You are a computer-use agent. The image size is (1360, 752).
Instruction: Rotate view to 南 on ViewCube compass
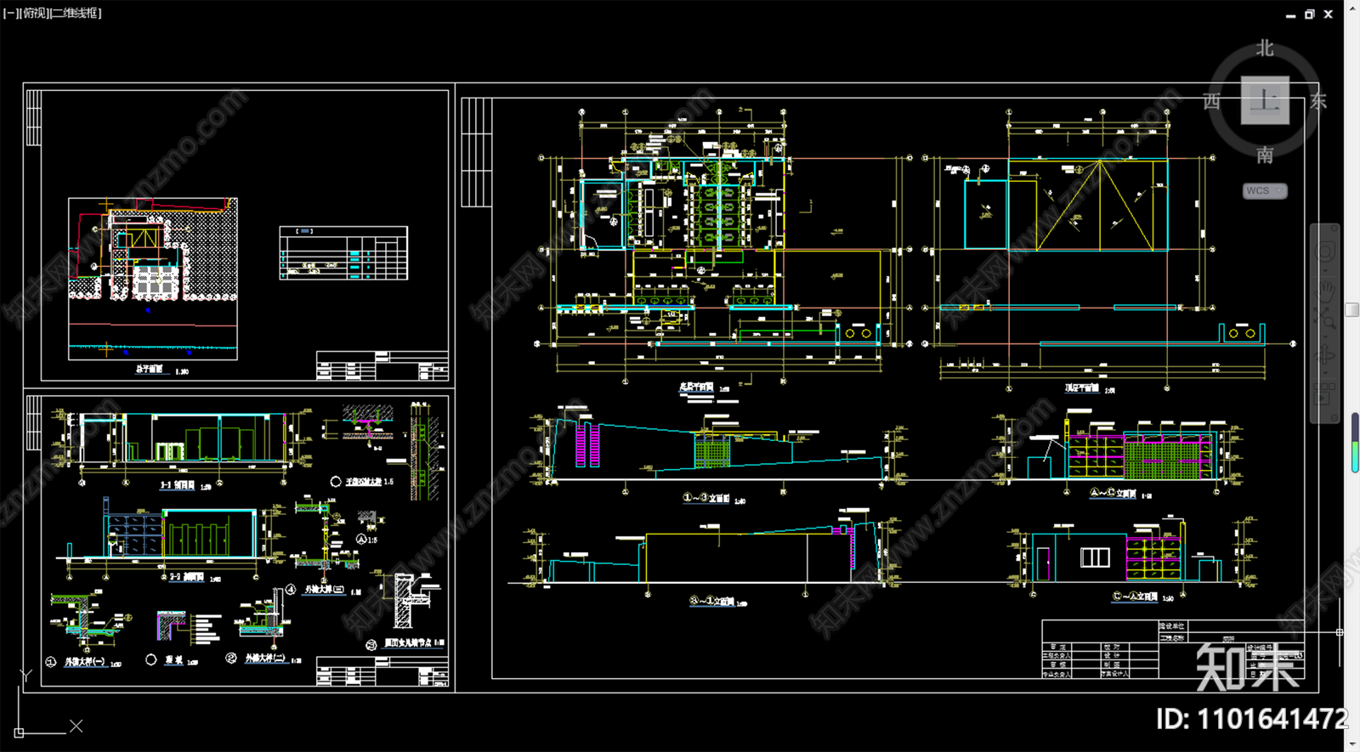[1265, 155]
